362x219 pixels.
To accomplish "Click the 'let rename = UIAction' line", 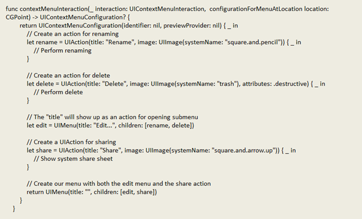I will point(164,42).
